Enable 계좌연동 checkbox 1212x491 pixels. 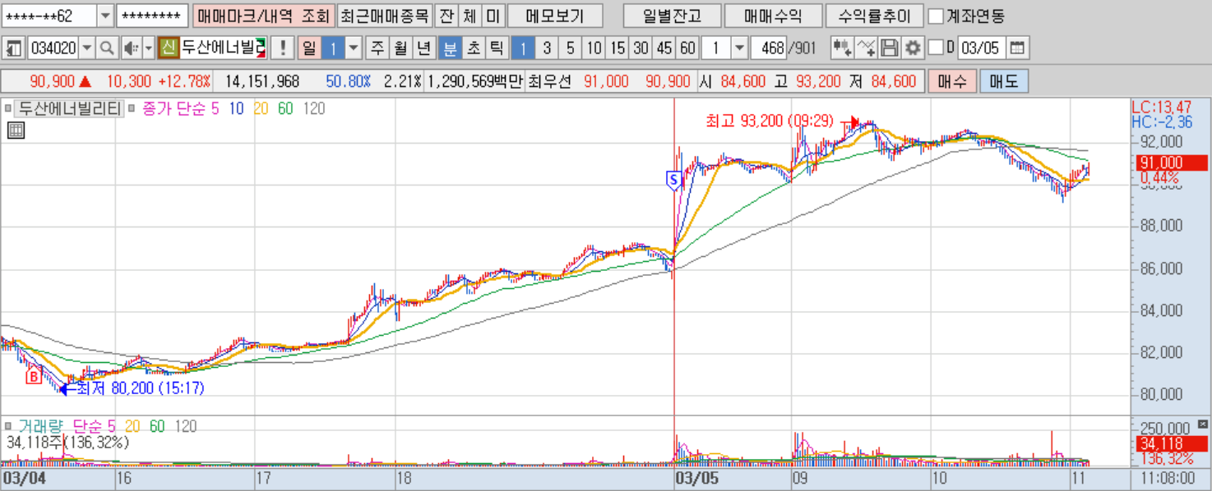pyautogui.click(x=936, y=16)
